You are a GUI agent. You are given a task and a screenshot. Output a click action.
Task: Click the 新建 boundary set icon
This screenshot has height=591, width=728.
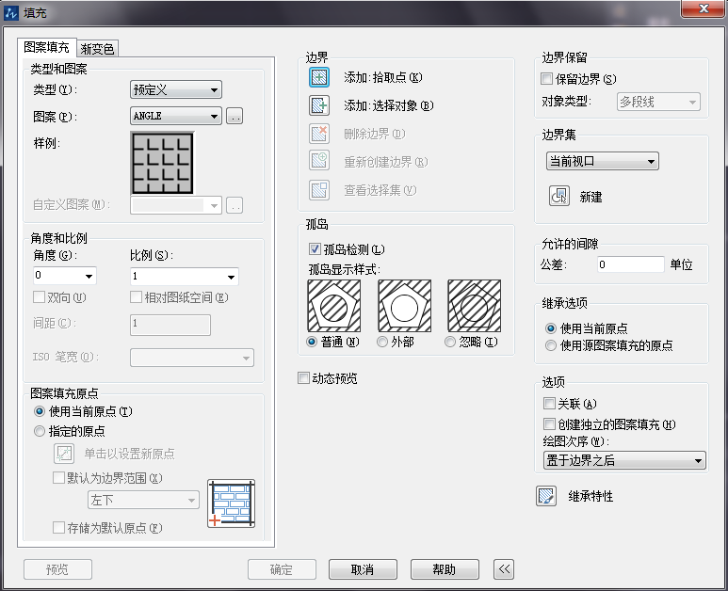coord(558,196)
